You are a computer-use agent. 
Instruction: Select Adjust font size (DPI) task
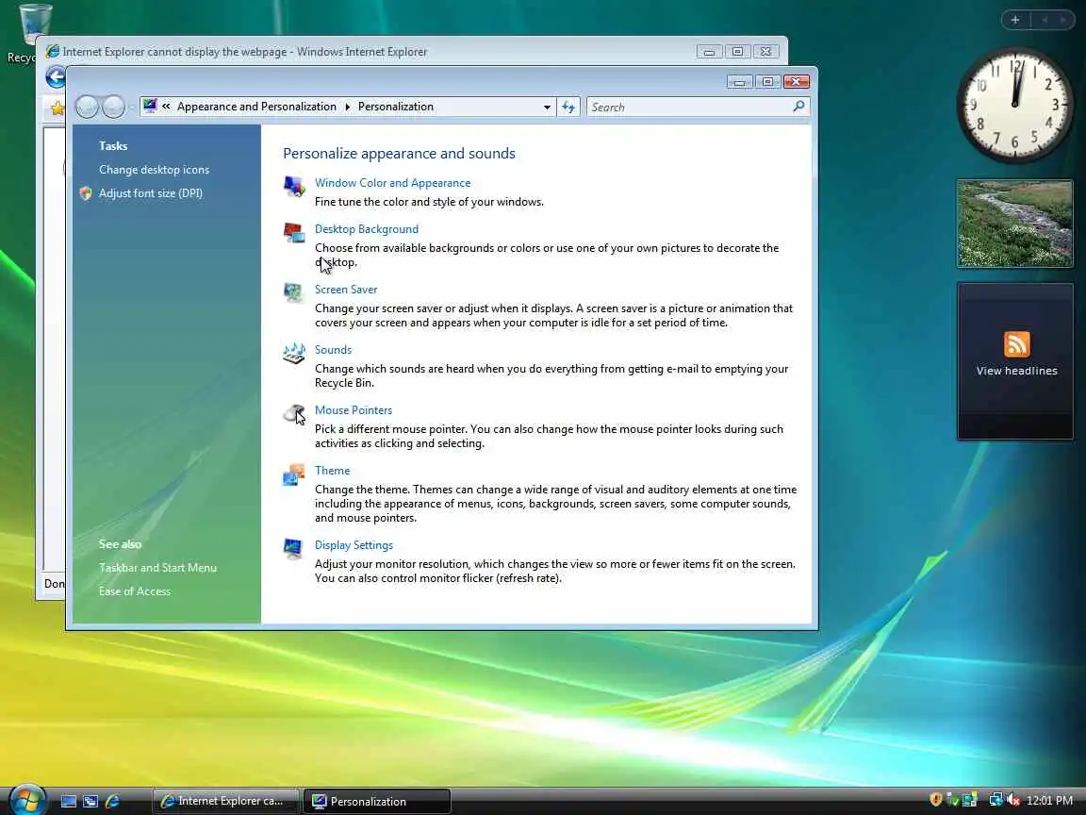point(150,193)
